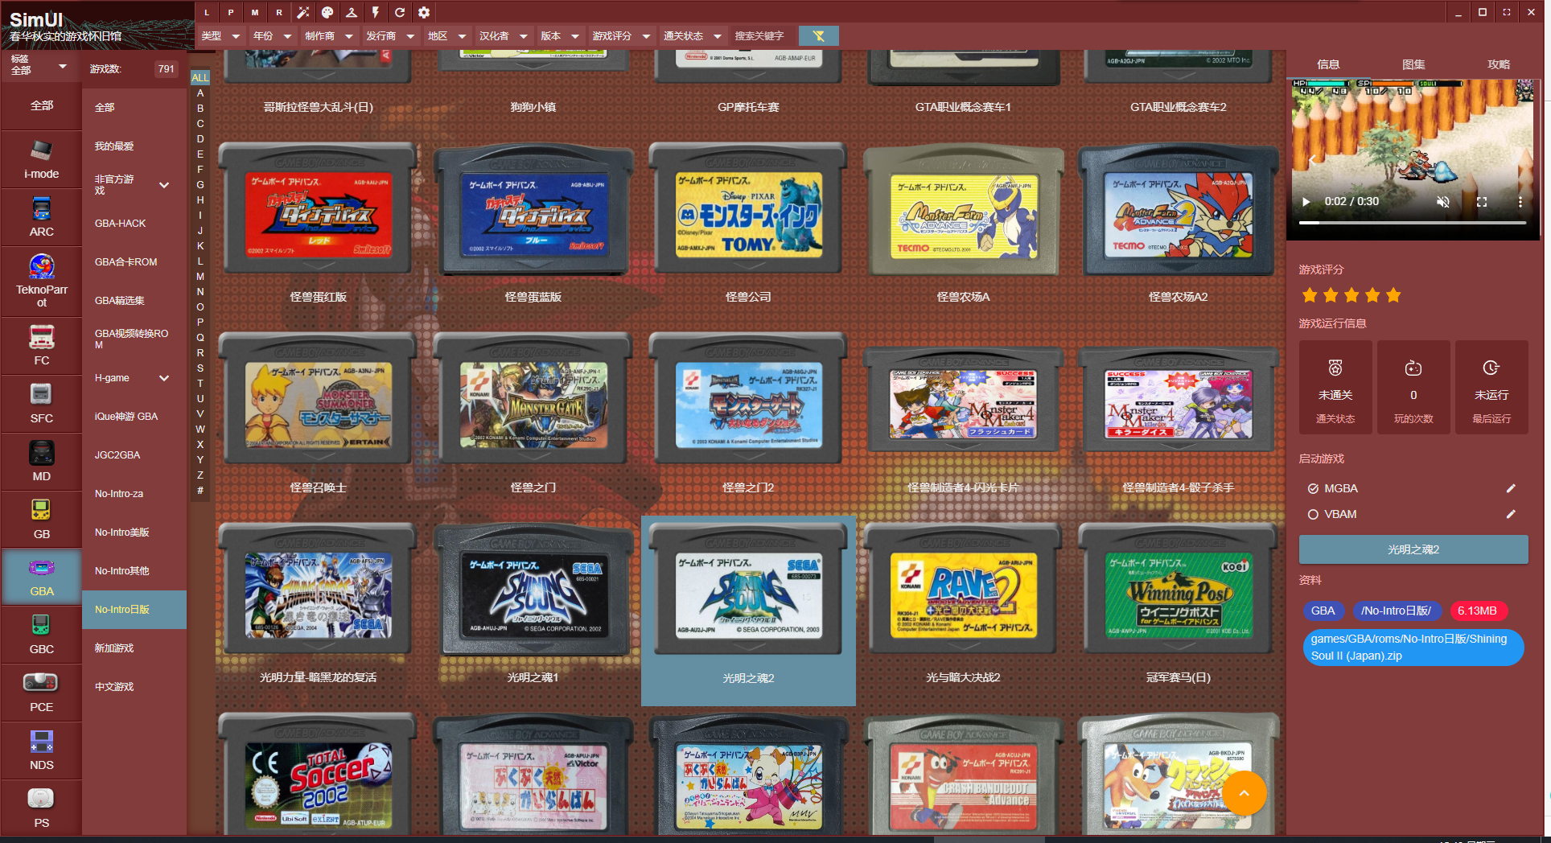Open settings gear in top toolbar

coord(424,12)
